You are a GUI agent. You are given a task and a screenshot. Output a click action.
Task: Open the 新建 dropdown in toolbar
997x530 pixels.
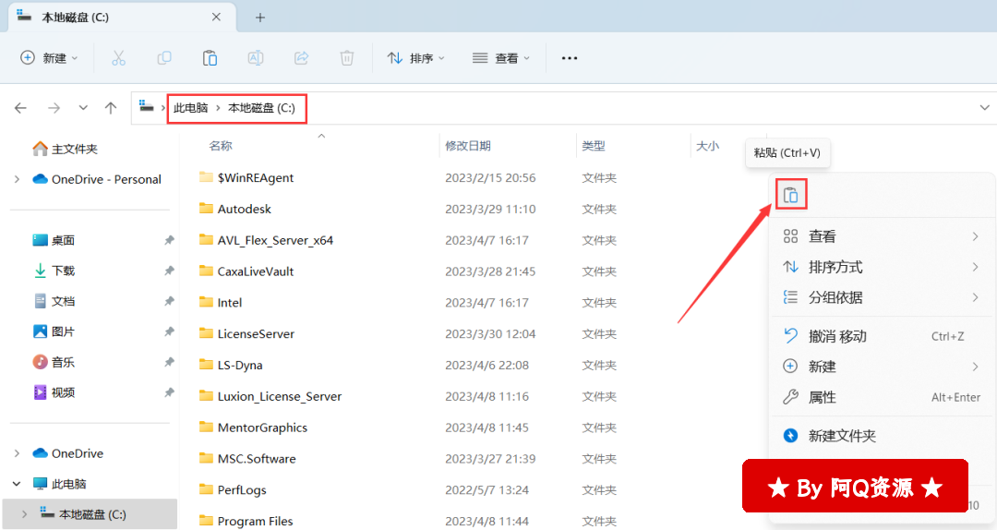(x=50, y=58)
